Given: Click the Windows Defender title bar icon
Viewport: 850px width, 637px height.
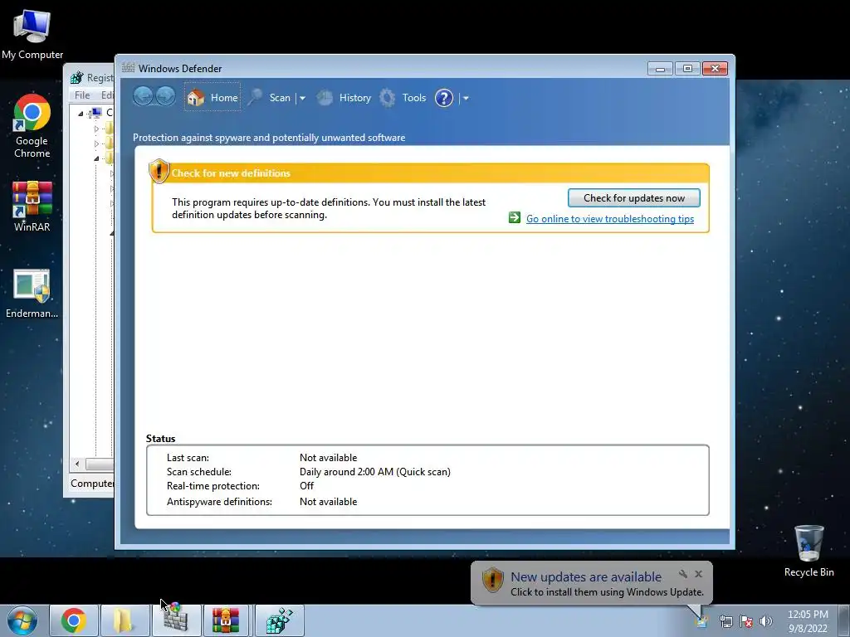Looking at the screenshot, I should point(128,68).
